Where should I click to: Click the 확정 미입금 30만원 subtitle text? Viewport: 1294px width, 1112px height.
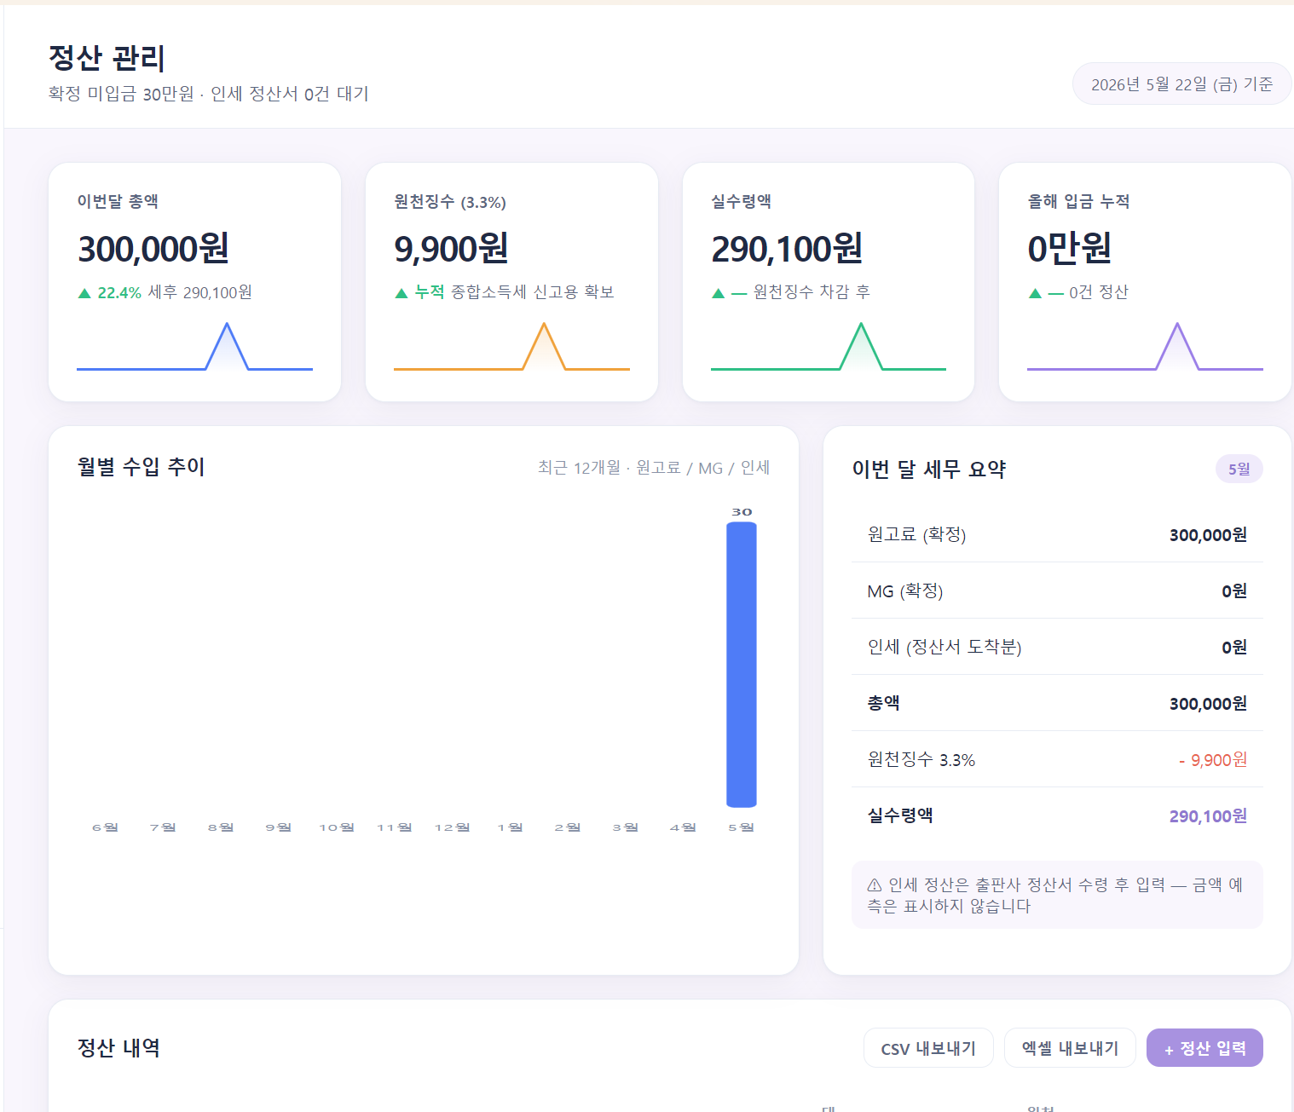121,94
